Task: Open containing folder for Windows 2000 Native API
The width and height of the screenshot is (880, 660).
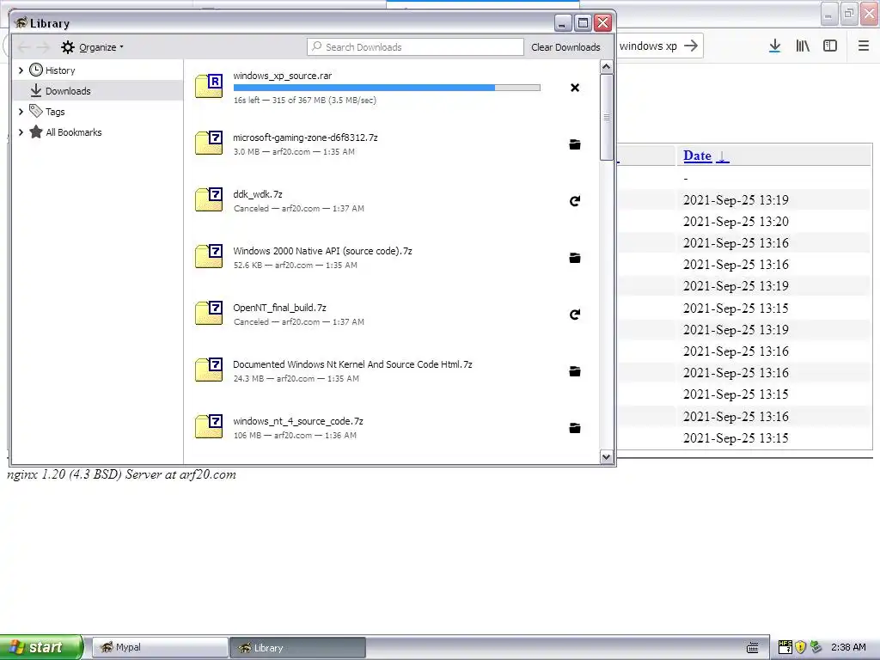Action: coord(575,258)
